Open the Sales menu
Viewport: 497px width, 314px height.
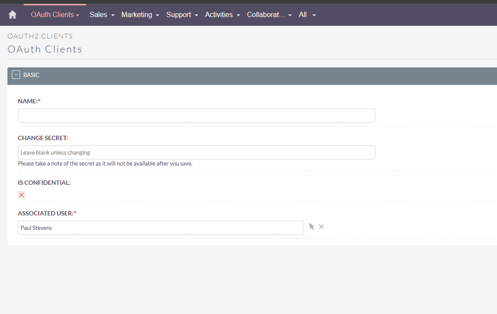(102, 14)
